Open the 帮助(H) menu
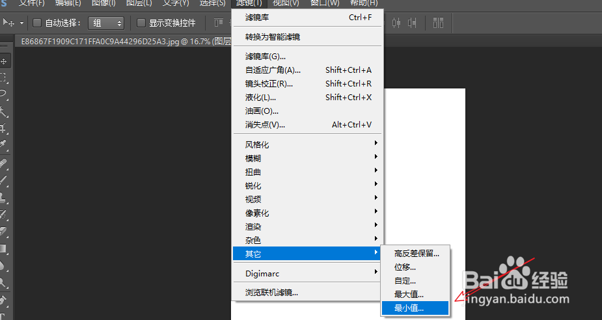 pyautogui.click(x=364, y=3)
